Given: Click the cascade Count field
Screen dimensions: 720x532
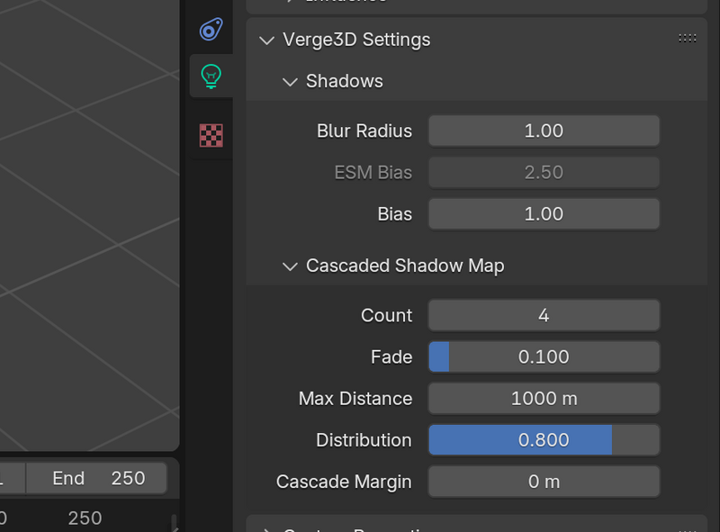Looking at the screenshot, I should (x=544, y=316).
